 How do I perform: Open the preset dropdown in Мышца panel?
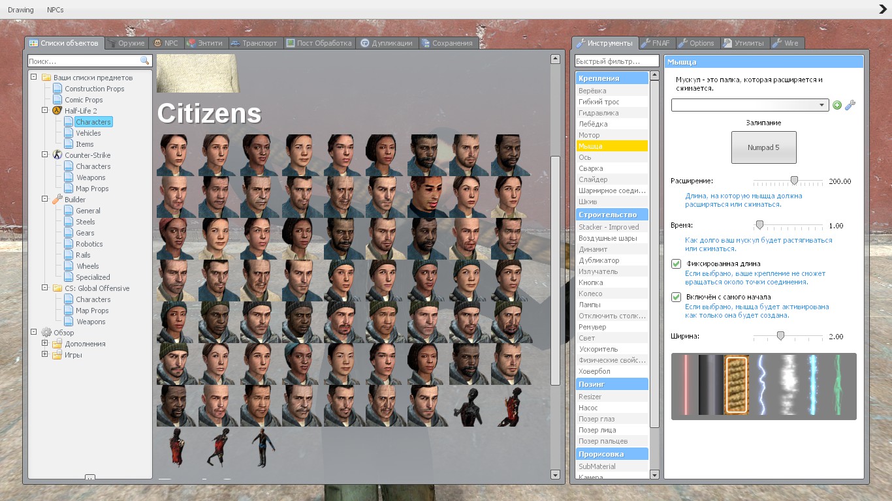click(x=750, y=105)
